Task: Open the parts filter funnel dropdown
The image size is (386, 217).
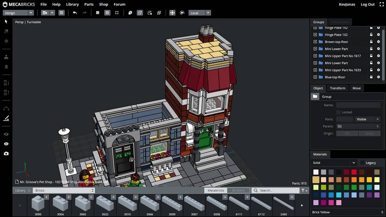Action: (x=304, y=190)
